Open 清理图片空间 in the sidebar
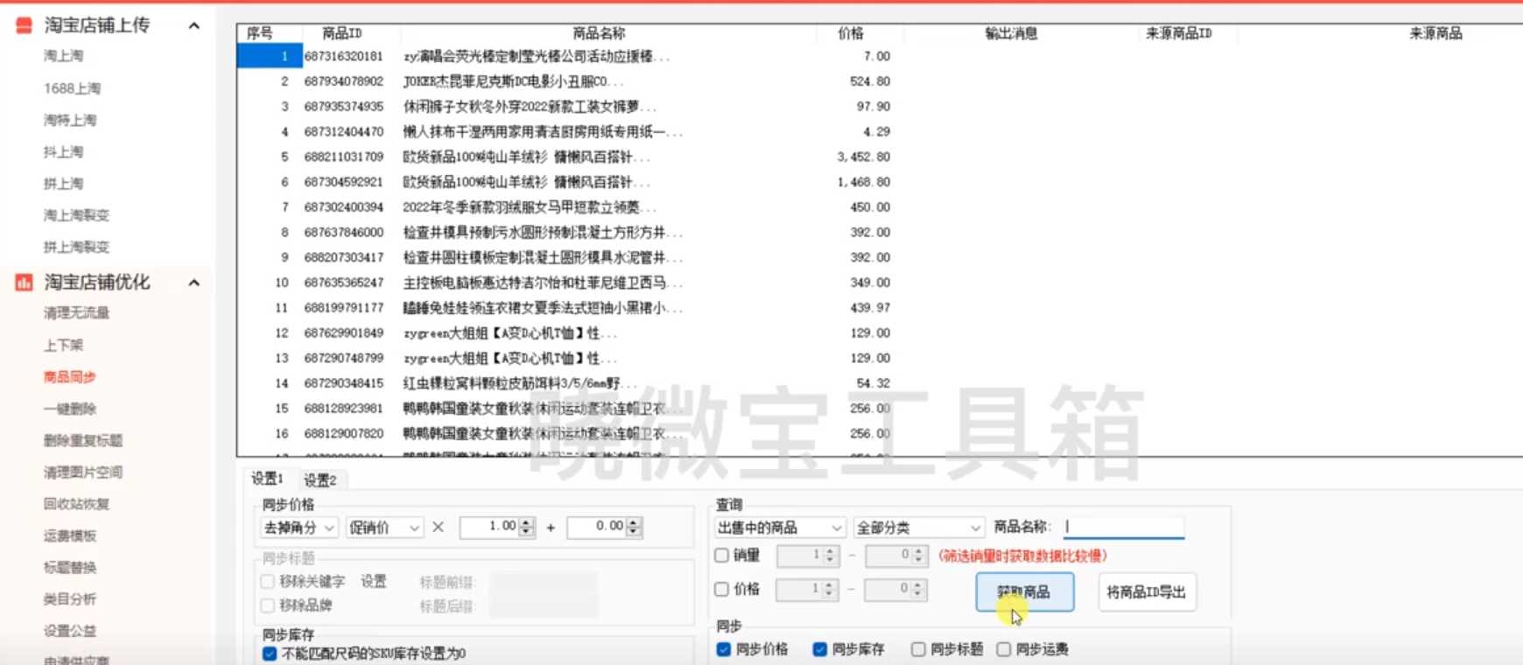1523x665 pixels. coord(83,472)
